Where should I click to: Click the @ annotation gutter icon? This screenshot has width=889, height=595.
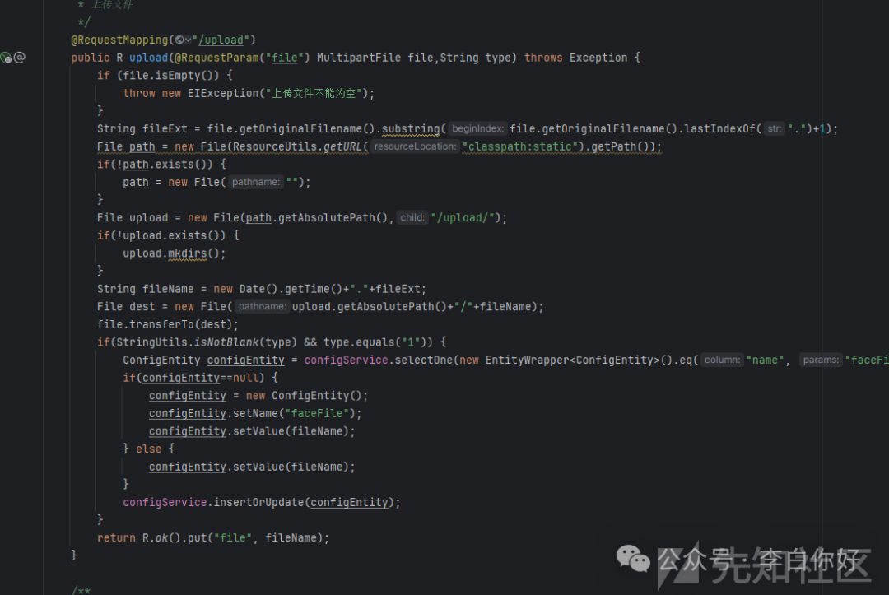pos(19,58)
